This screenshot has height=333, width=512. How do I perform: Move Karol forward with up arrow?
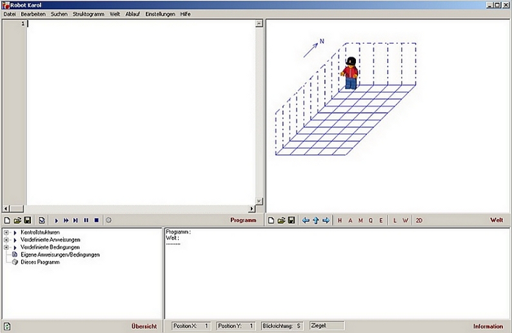(x=316, y=220)
